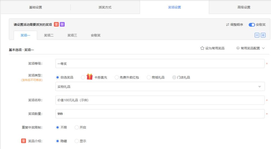
Task: Select 开启 for 重复中奖限制
Action: [77, 127]
